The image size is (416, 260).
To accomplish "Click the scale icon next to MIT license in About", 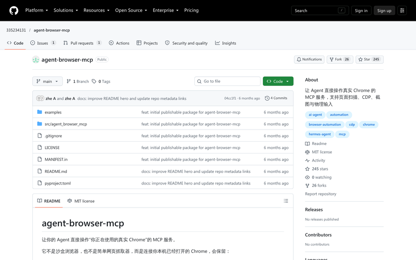I will 307,152.
